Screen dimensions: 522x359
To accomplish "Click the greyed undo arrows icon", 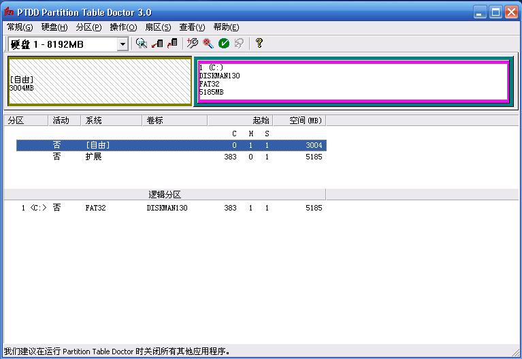I will coord(239,44).
